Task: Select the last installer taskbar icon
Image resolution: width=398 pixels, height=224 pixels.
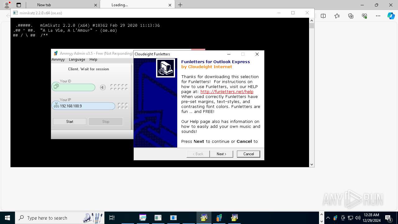Action: (x=234, y=218)
